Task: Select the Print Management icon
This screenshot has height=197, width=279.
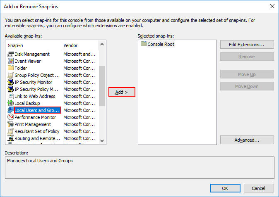Action: 11,124
